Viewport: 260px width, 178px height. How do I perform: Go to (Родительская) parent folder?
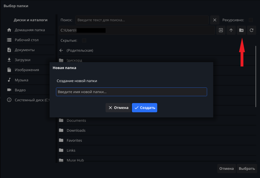(x=80, y=50)
